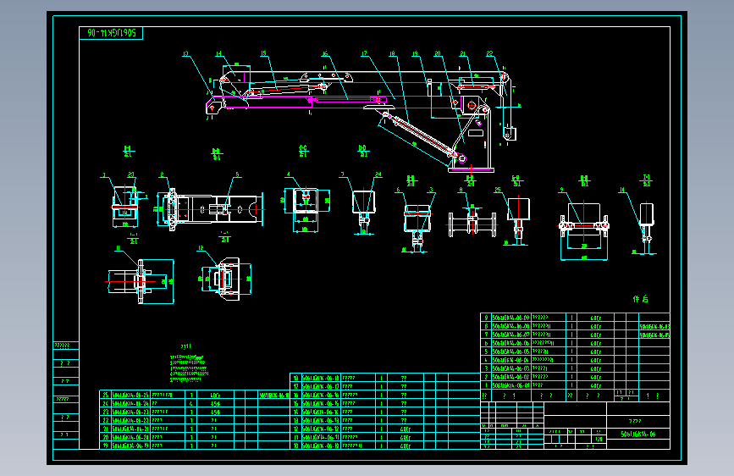The image size is (734, 476).
Task: Click the 40Cr material cell in row 9
Action: tap(595, 317)
